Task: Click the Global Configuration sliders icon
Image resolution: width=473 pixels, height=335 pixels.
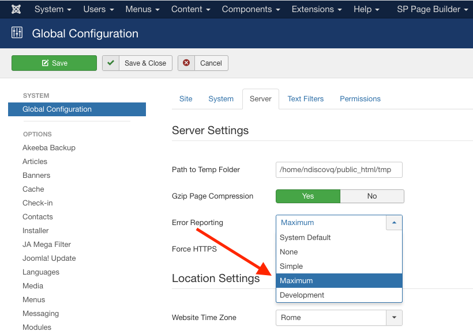Action: (x=17, y=33)
